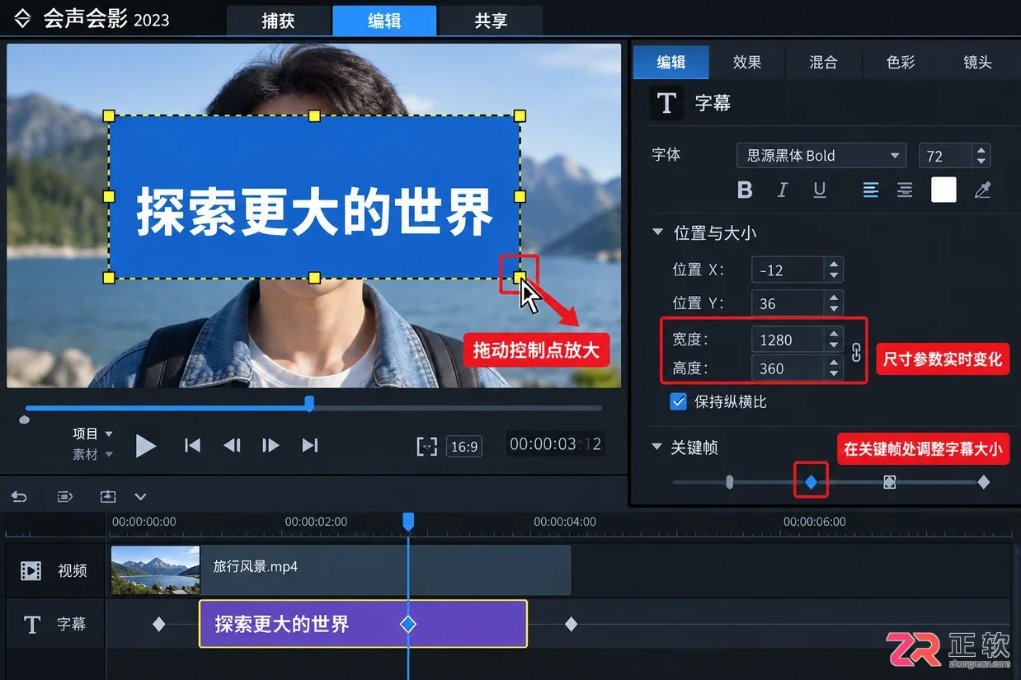Select the 编辑 tab in properties panel

670,62
